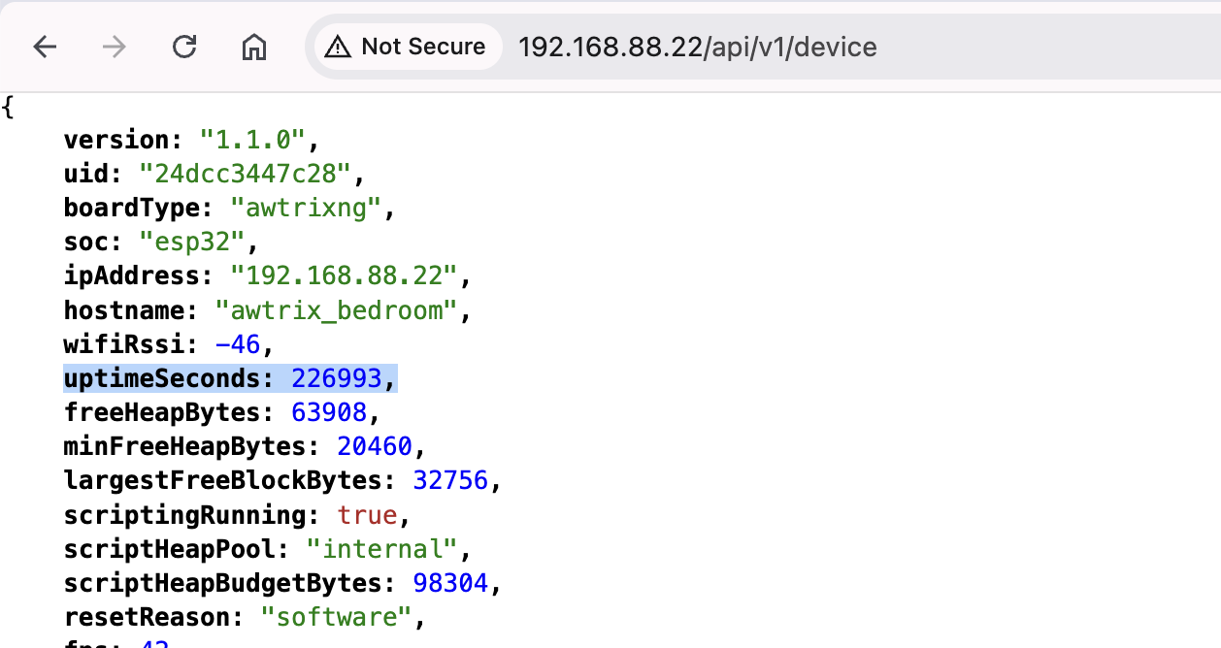Click the ipAddress value string
The width and height of the screenshot is (1221, 648).
[344, 275]
